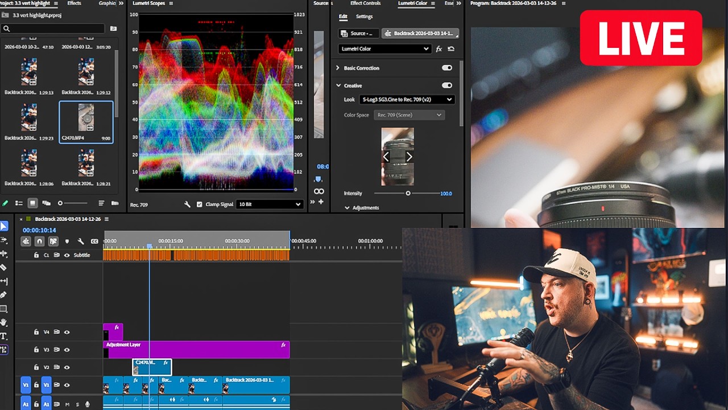Open timeline display settings wrench
The height and width of the screenshot is (410, 728).
(81, 241)
